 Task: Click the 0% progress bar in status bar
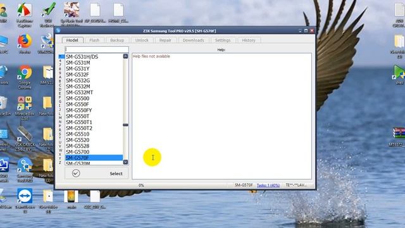pos(141,185)
